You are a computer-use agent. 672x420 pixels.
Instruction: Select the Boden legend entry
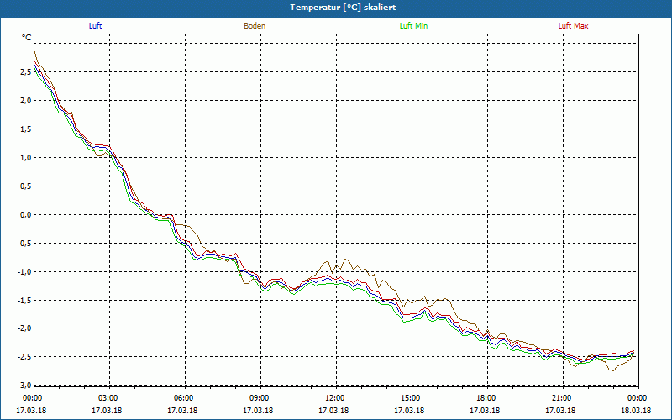point(255,26)
